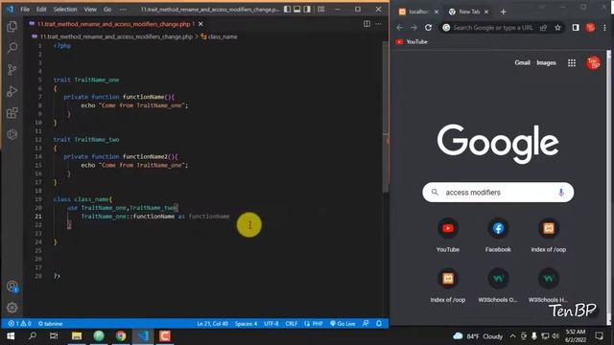The width and height of the screenshot is (614, 345).
Task: Click the VS Code editor vertical scrollbar
Action: [386, 117]
